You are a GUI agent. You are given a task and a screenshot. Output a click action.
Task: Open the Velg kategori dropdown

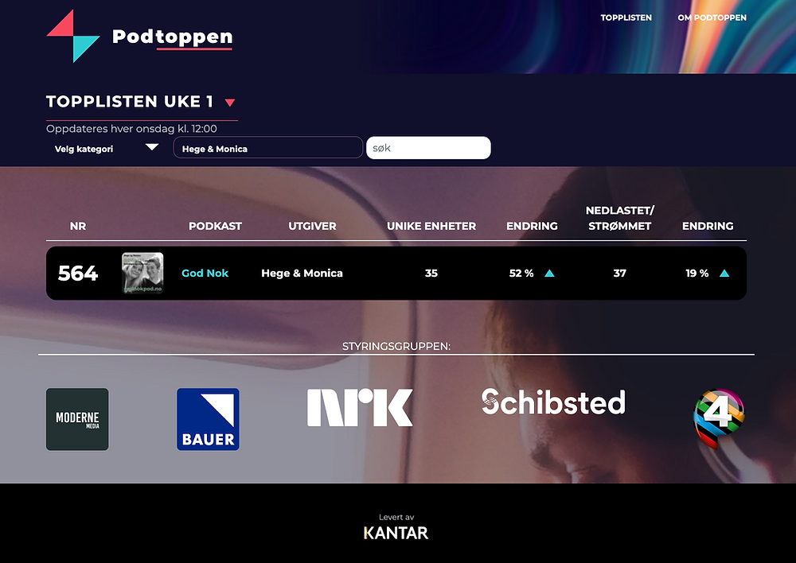coord(107,148)
